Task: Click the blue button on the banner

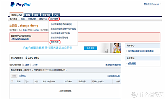Action: pyautogui.click(x=90, y=48)
